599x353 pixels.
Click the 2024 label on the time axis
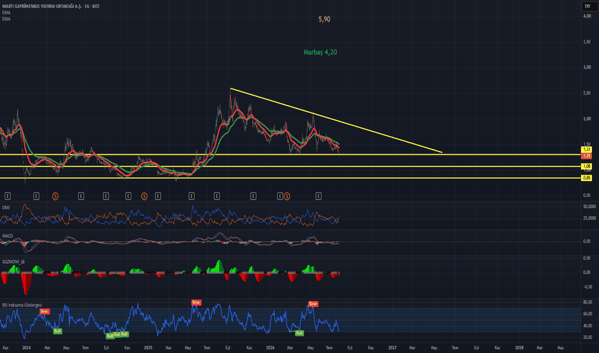pos(26,348)
